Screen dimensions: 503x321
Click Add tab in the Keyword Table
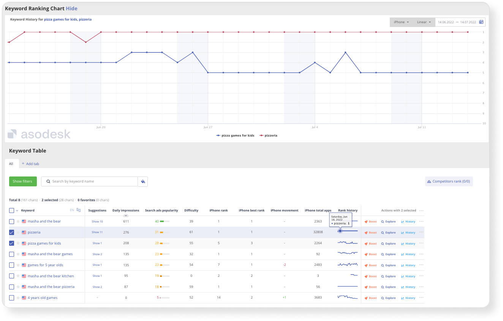(x=30, y=164)
